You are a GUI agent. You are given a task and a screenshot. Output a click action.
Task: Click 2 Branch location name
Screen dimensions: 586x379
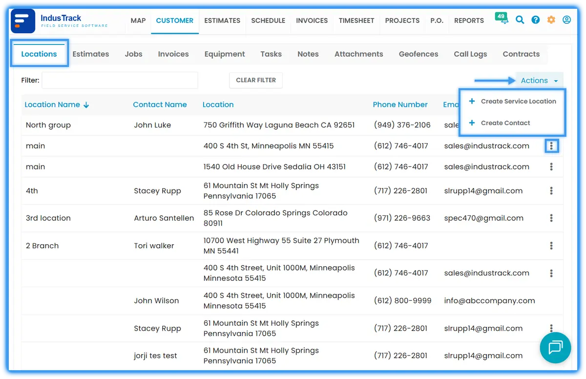coord(42,246)
